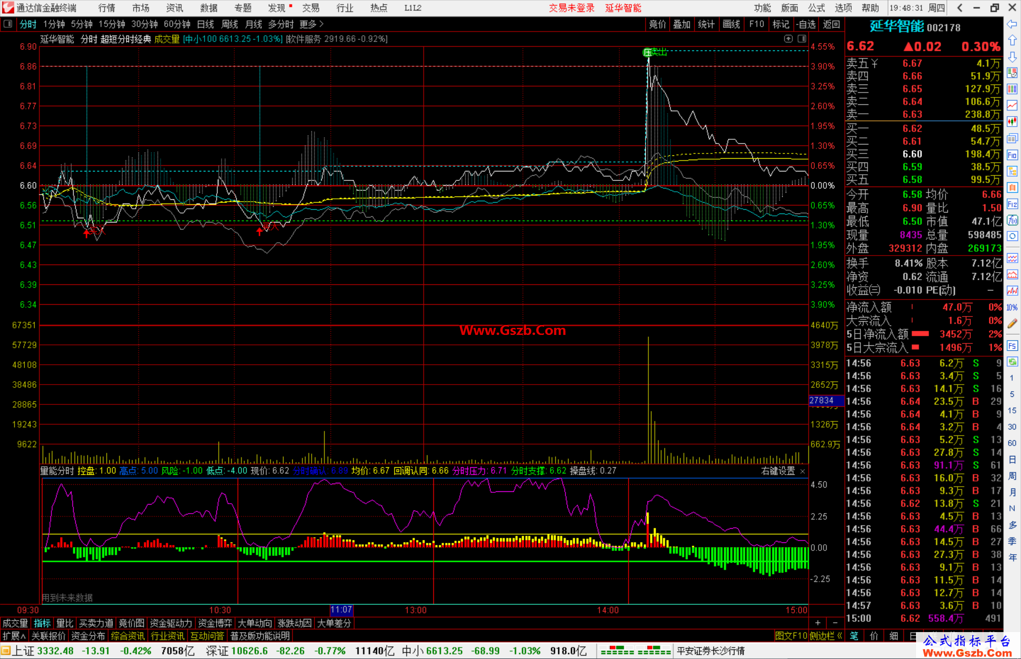Screen dimensions: 1021x659
Task: Switch to the 日线 daily chart
Action: (205, 24)
